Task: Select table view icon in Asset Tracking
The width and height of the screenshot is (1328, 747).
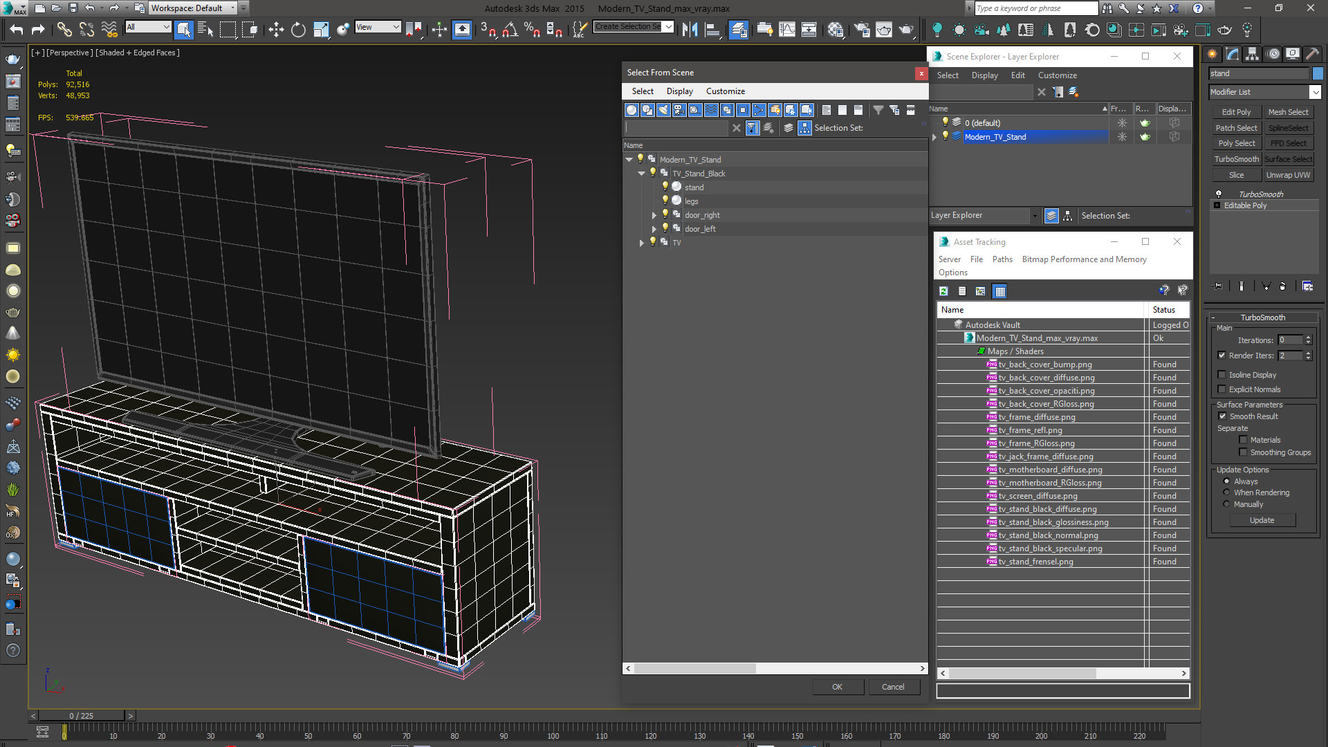Action: click(1000, 291)
